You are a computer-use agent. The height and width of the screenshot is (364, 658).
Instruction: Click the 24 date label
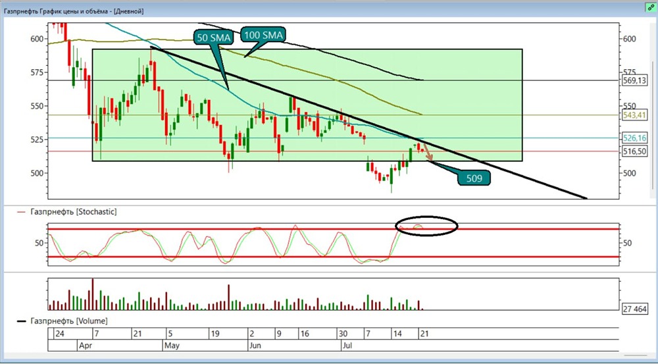tap(61, 334)
